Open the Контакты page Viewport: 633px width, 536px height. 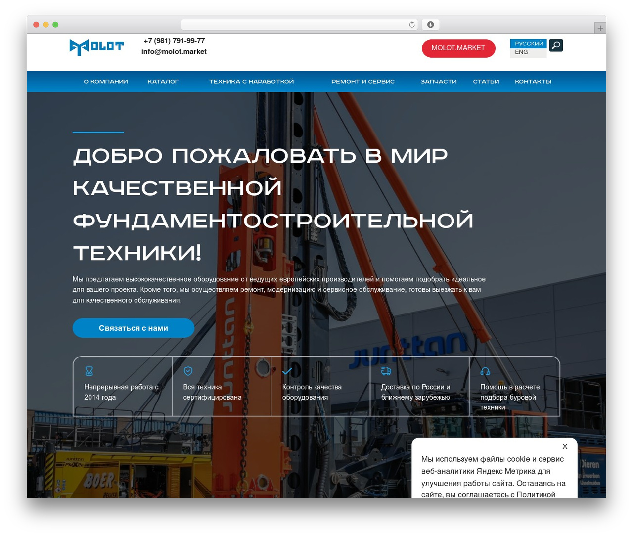(x=533, y=82)
